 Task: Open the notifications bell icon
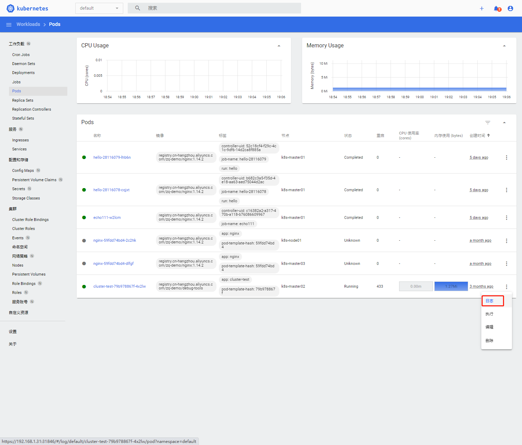click(496, 8)
